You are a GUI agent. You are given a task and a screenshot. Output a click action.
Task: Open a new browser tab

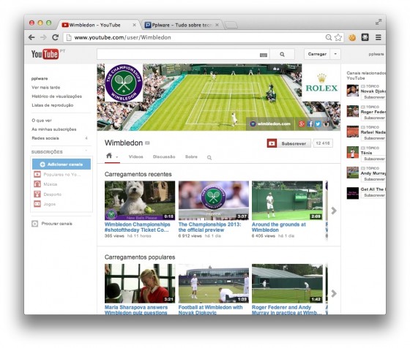tap(231, 25)
